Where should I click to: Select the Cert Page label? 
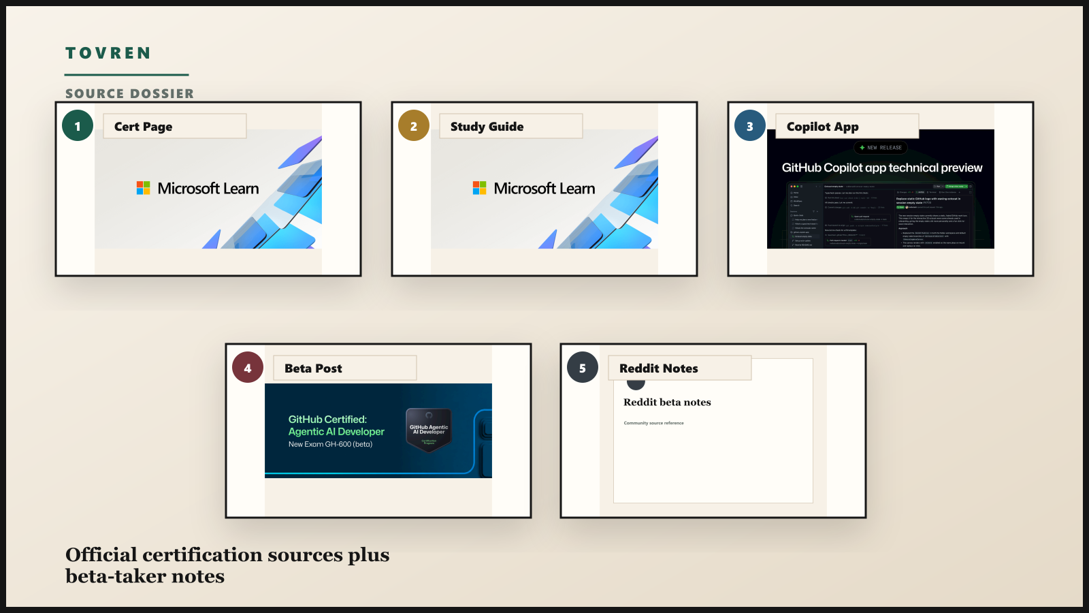[x=175, y=126]
